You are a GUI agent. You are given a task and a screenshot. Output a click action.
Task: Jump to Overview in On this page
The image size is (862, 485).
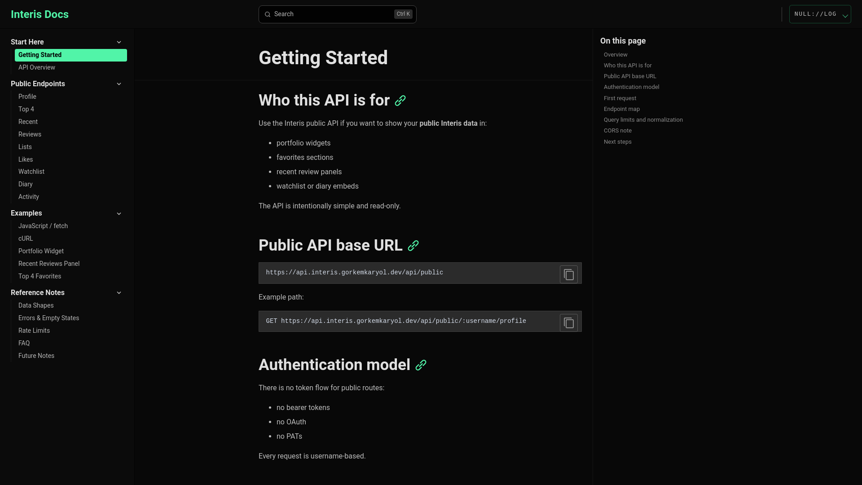pos(616,55)
